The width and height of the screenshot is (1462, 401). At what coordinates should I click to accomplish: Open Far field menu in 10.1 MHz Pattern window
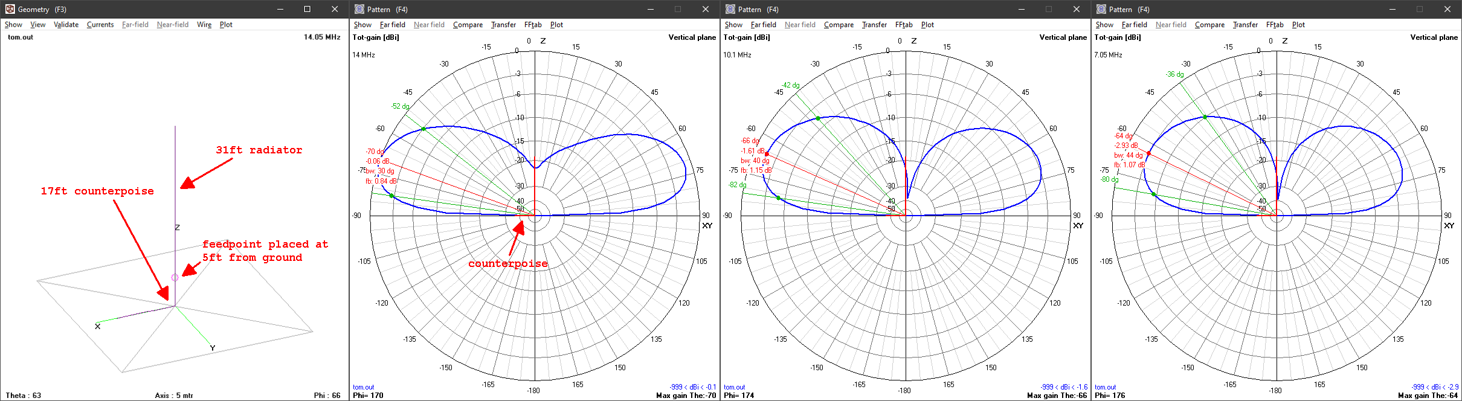pos(764,25)
